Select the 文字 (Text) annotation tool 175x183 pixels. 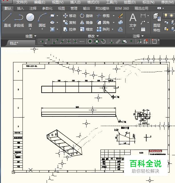[x=133, y=20]
